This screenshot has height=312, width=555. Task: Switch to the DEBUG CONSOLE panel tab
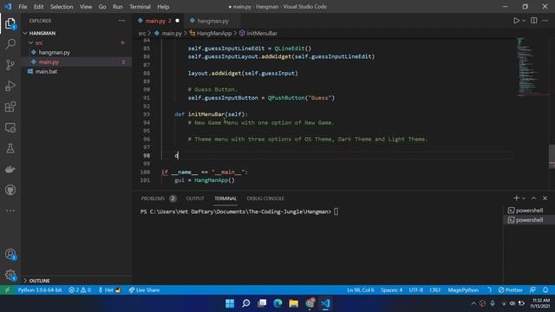265,198
